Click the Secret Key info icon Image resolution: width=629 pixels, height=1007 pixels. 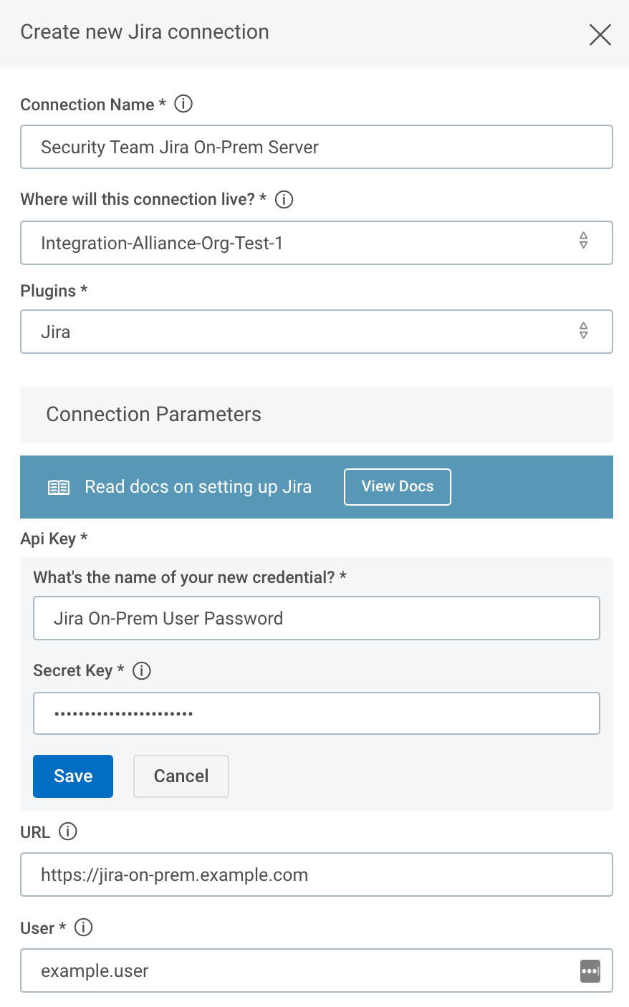click(142, 670)
